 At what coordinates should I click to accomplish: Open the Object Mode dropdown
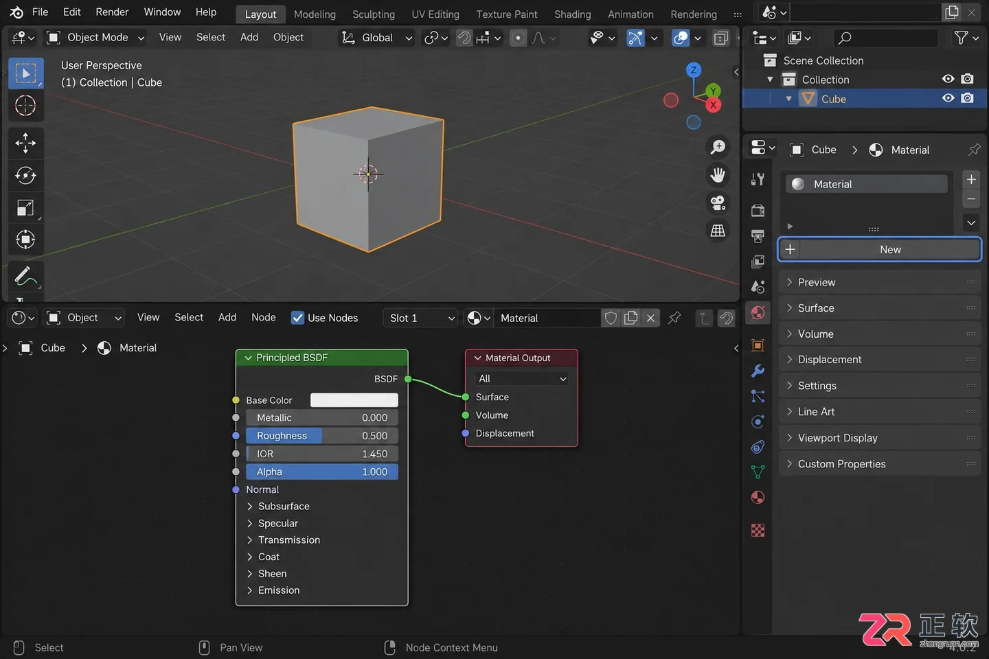click(95, 38)
